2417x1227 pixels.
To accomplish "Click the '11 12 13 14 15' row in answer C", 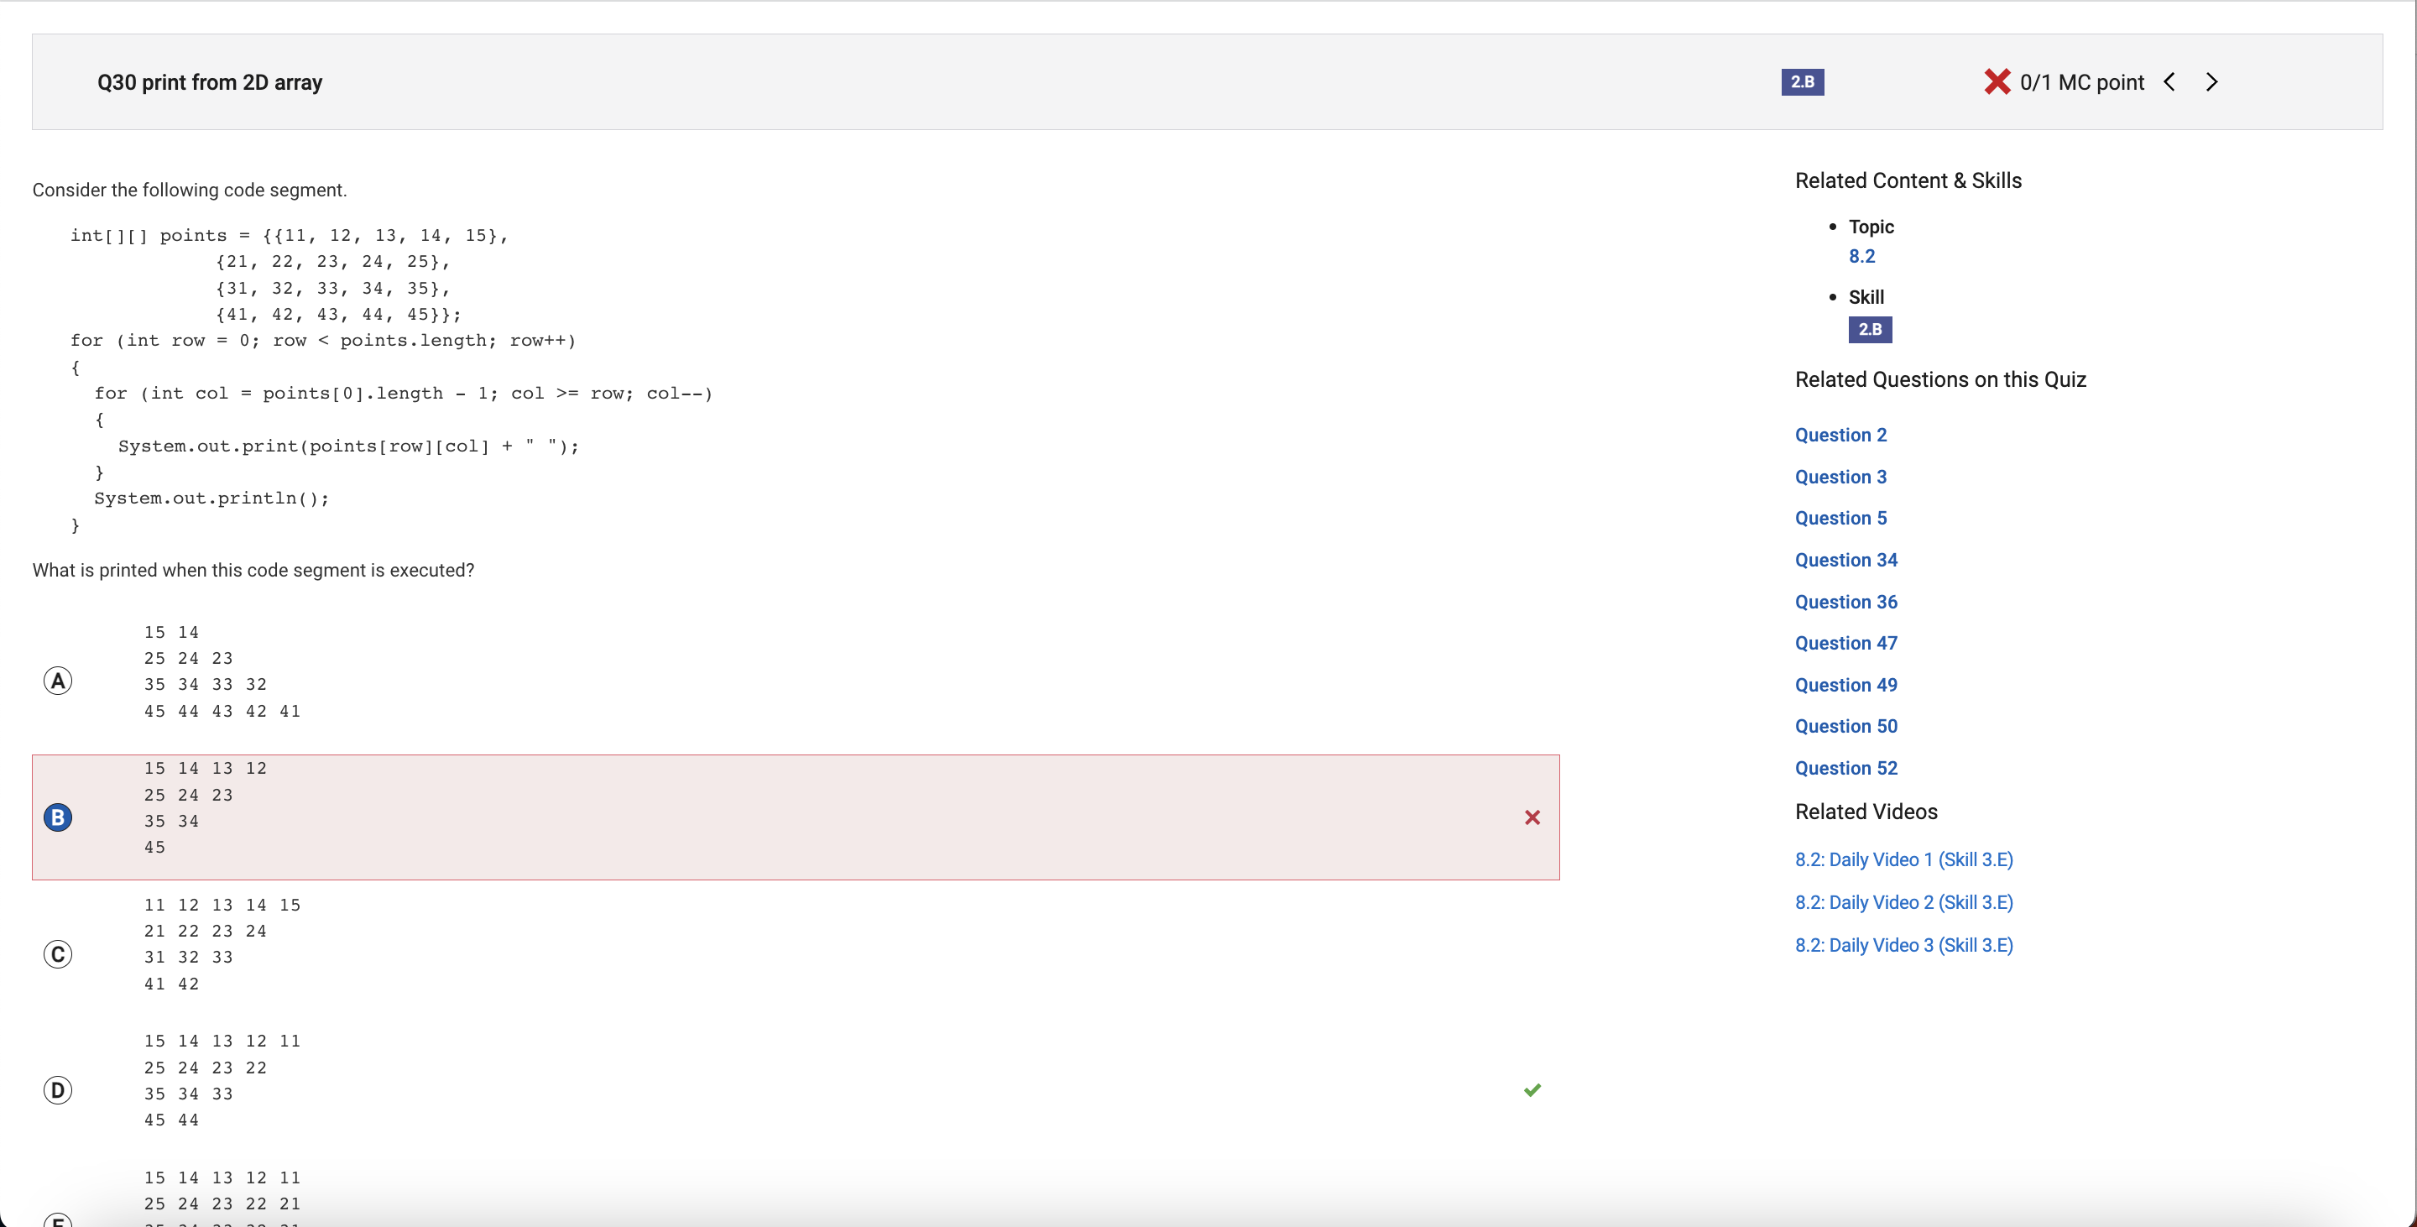I will [x=222, y=906].
